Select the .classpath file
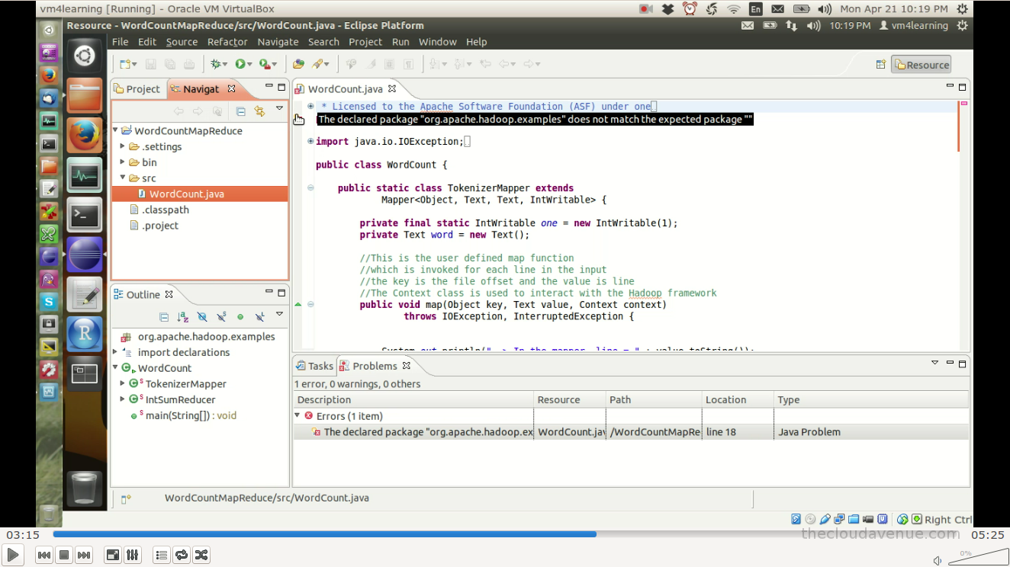 pos(165,210)
